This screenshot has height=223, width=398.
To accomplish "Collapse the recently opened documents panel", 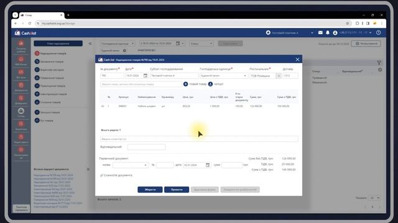I will 88,169.
